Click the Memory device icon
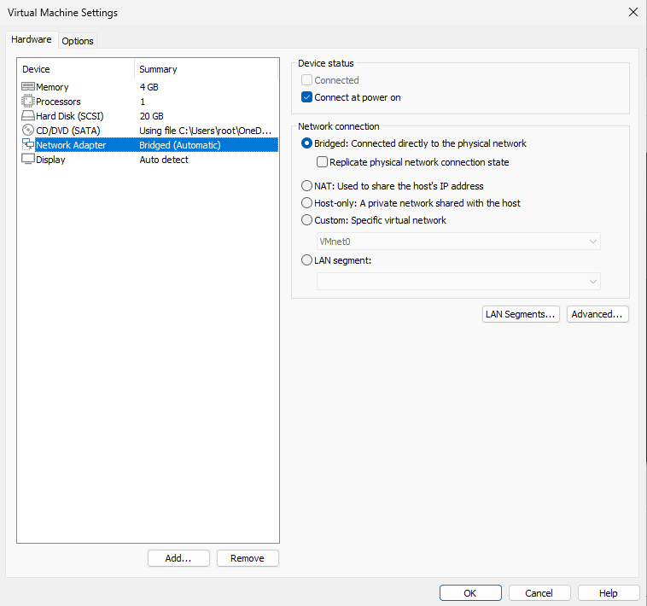This screenshot has height=606, width=647. [x=28, y=87]
